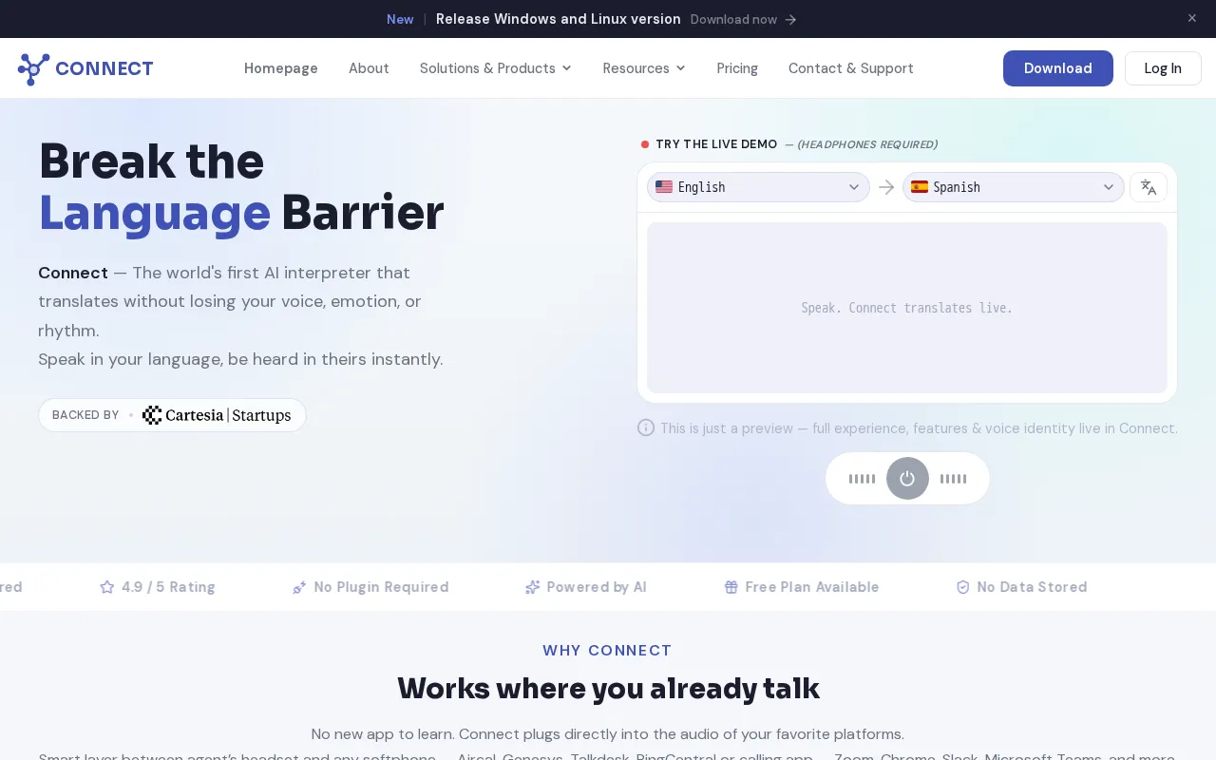Click the US flag icon
Viewport: 1216px width, 760px height.
[x=664, y=187]
